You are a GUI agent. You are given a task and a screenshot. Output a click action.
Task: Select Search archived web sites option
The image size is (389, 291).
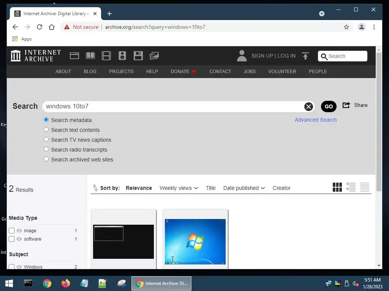[x=46, y=160]
